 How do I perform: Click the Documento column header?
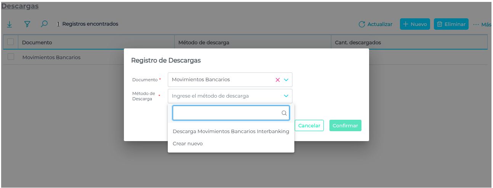pos(37,42)
